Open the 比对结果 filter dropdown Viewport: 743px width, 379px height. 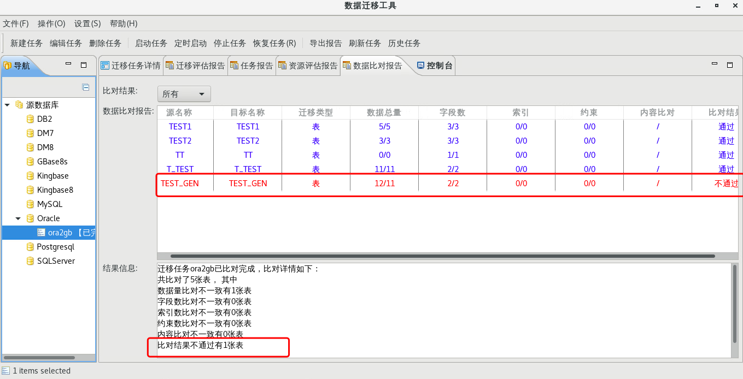[184, 94]
